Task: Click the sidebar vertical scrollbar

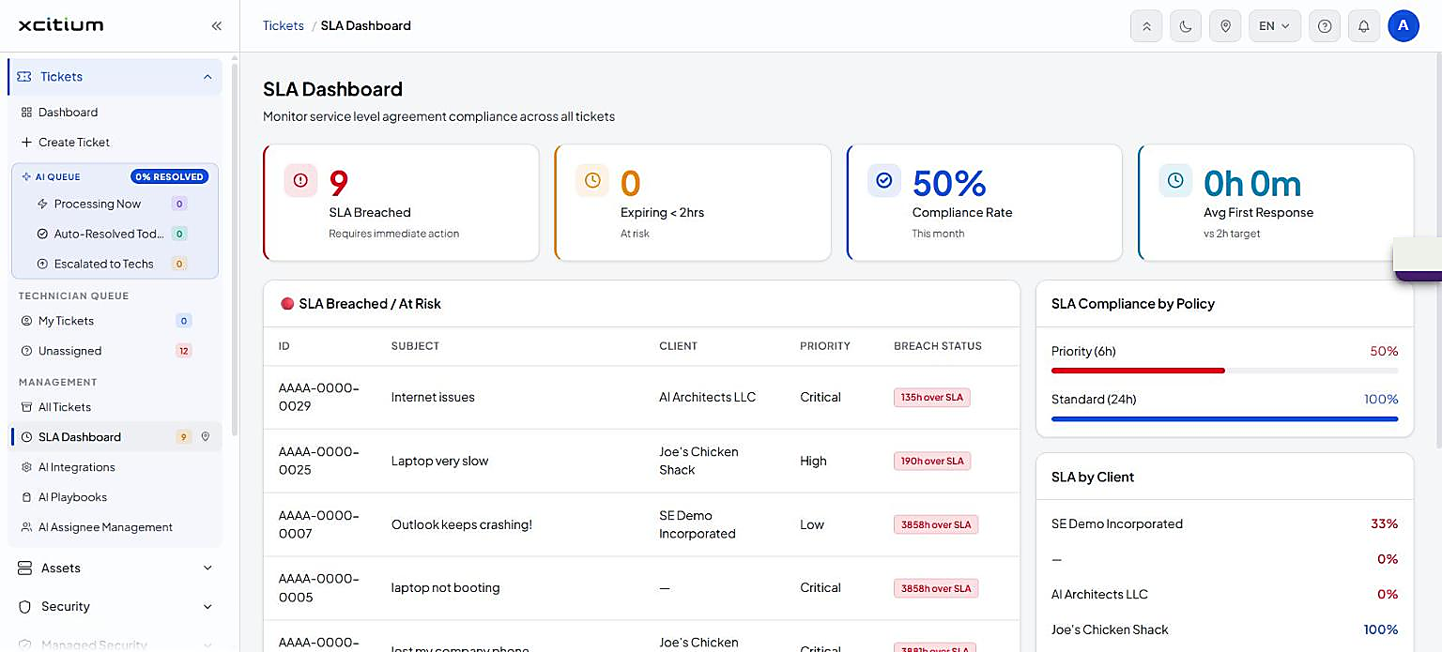Action: [235, 249]
